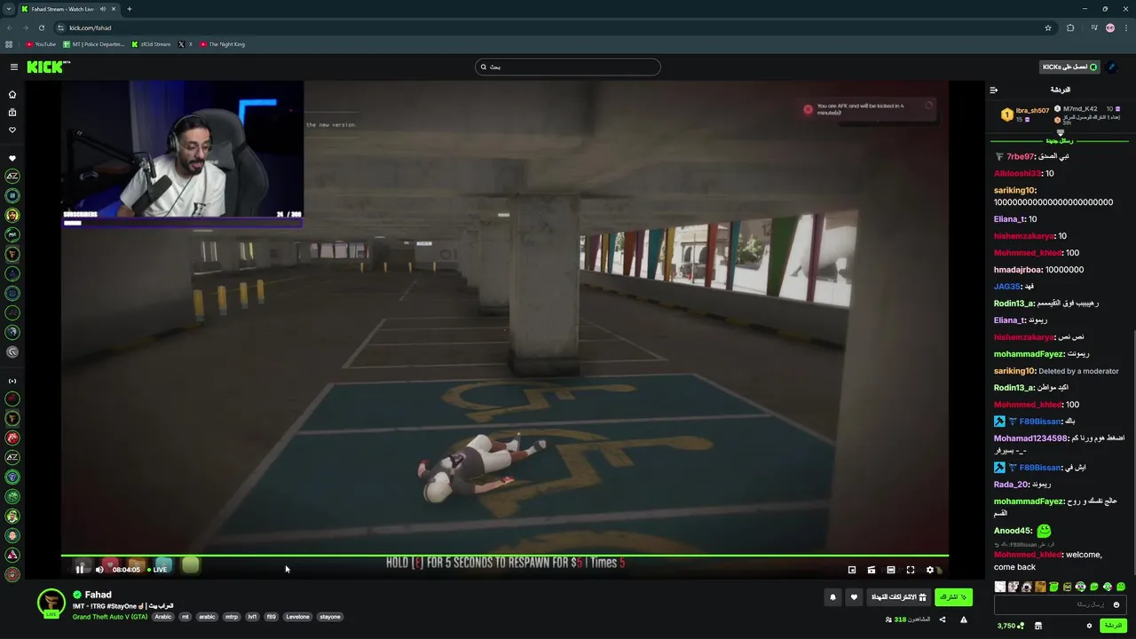Expand the gift leaderboard arrow
1136x639 pixels.
click(1060, 131)
